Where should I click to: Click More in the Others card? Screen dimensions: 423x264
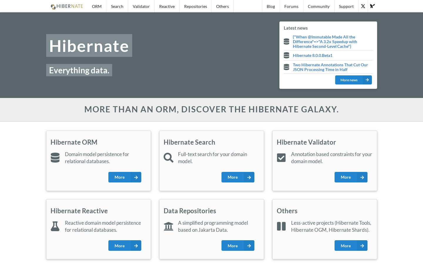point(351,246)
